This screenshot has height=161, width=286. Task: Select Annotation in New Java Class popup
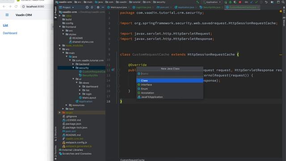170,93
